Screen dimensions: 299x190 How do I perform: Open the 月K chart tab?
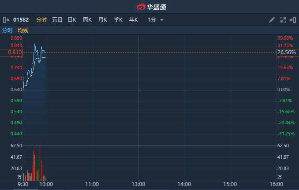tap(103, 20)
